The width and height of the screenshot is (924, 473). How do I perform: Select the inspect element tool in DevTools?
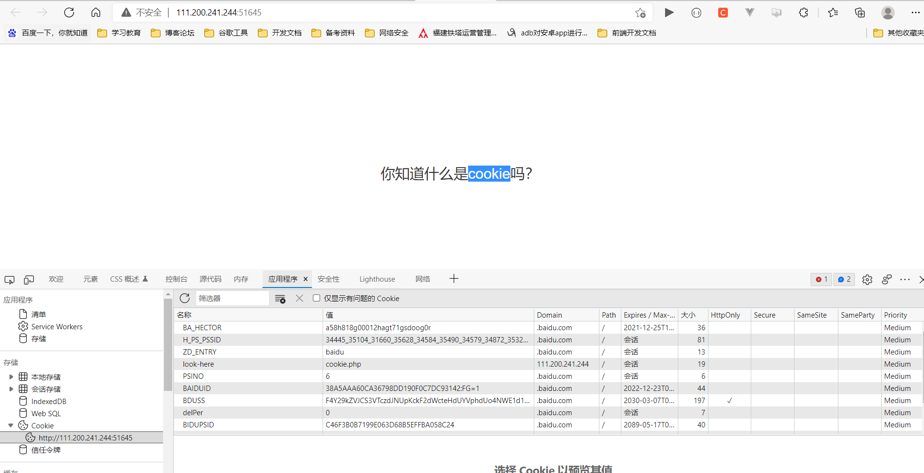tap(9, 279)
